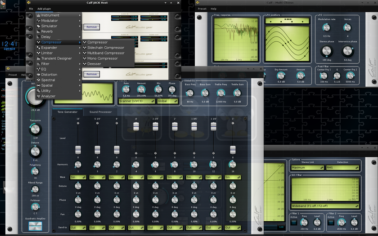
Task: Click the Freq. response graph
Action: 236,39
